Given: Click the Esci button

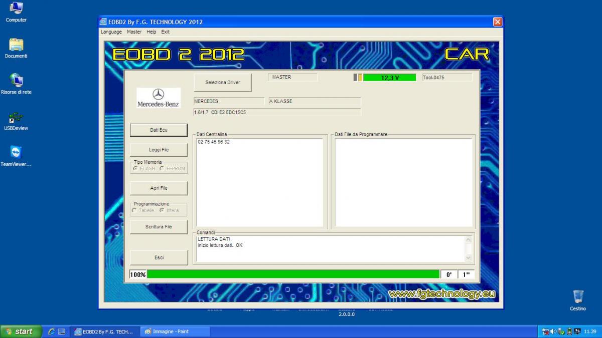Looking at the screenshot, I should click(x=159, y=257).
